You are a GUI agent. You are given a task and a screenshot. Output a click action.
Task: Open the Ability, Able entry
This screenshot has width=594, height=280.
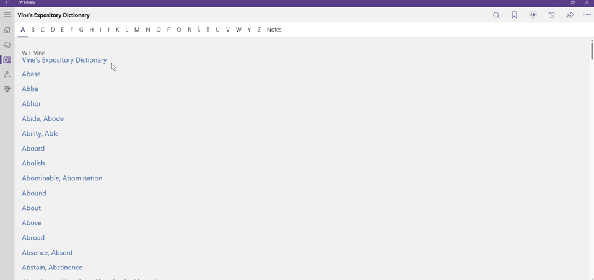tap(40, 133)
